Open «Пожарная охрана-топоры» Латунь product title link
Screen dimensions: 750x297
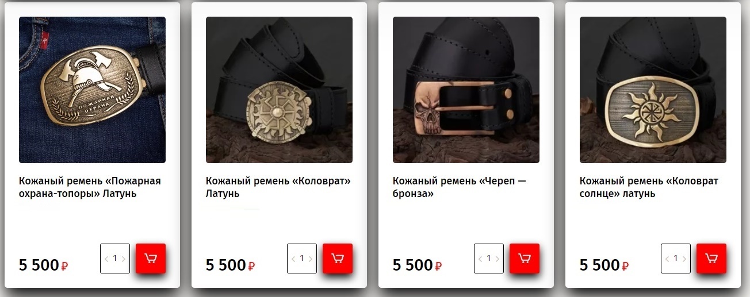[x=90, y=187]
